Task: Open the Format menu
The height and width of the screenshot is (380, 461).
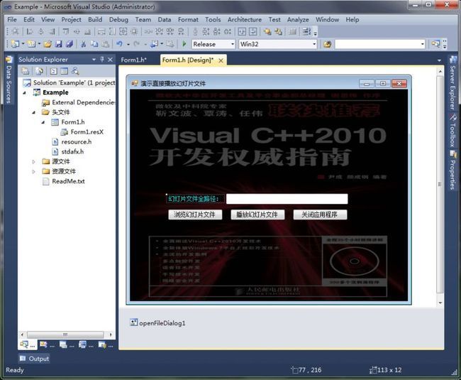Action: (x=188, y=20)
